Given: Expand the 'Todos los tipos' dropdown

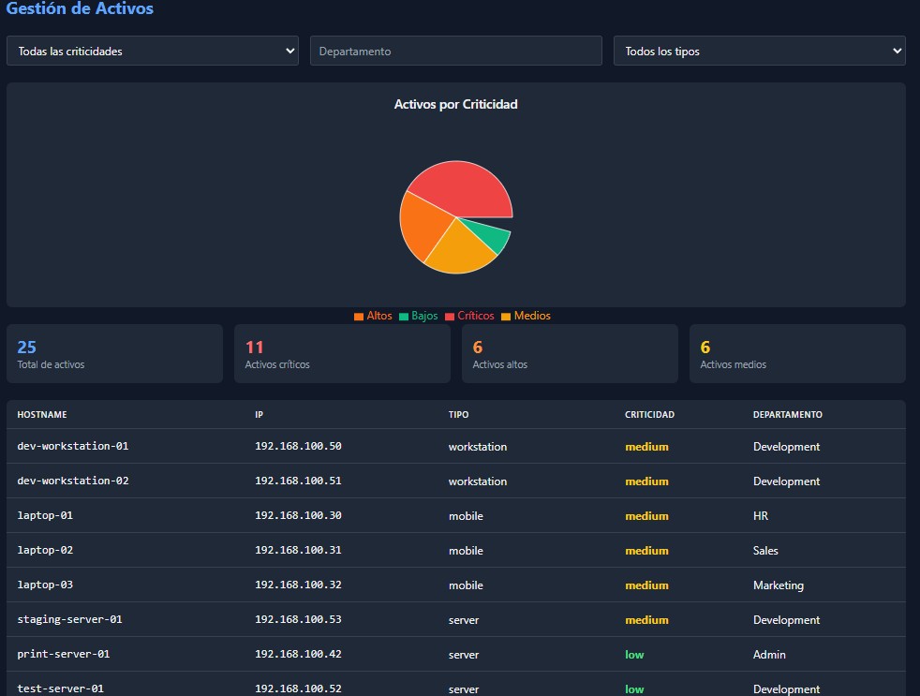Looking at the screenshot, I should tap(759, 51).
